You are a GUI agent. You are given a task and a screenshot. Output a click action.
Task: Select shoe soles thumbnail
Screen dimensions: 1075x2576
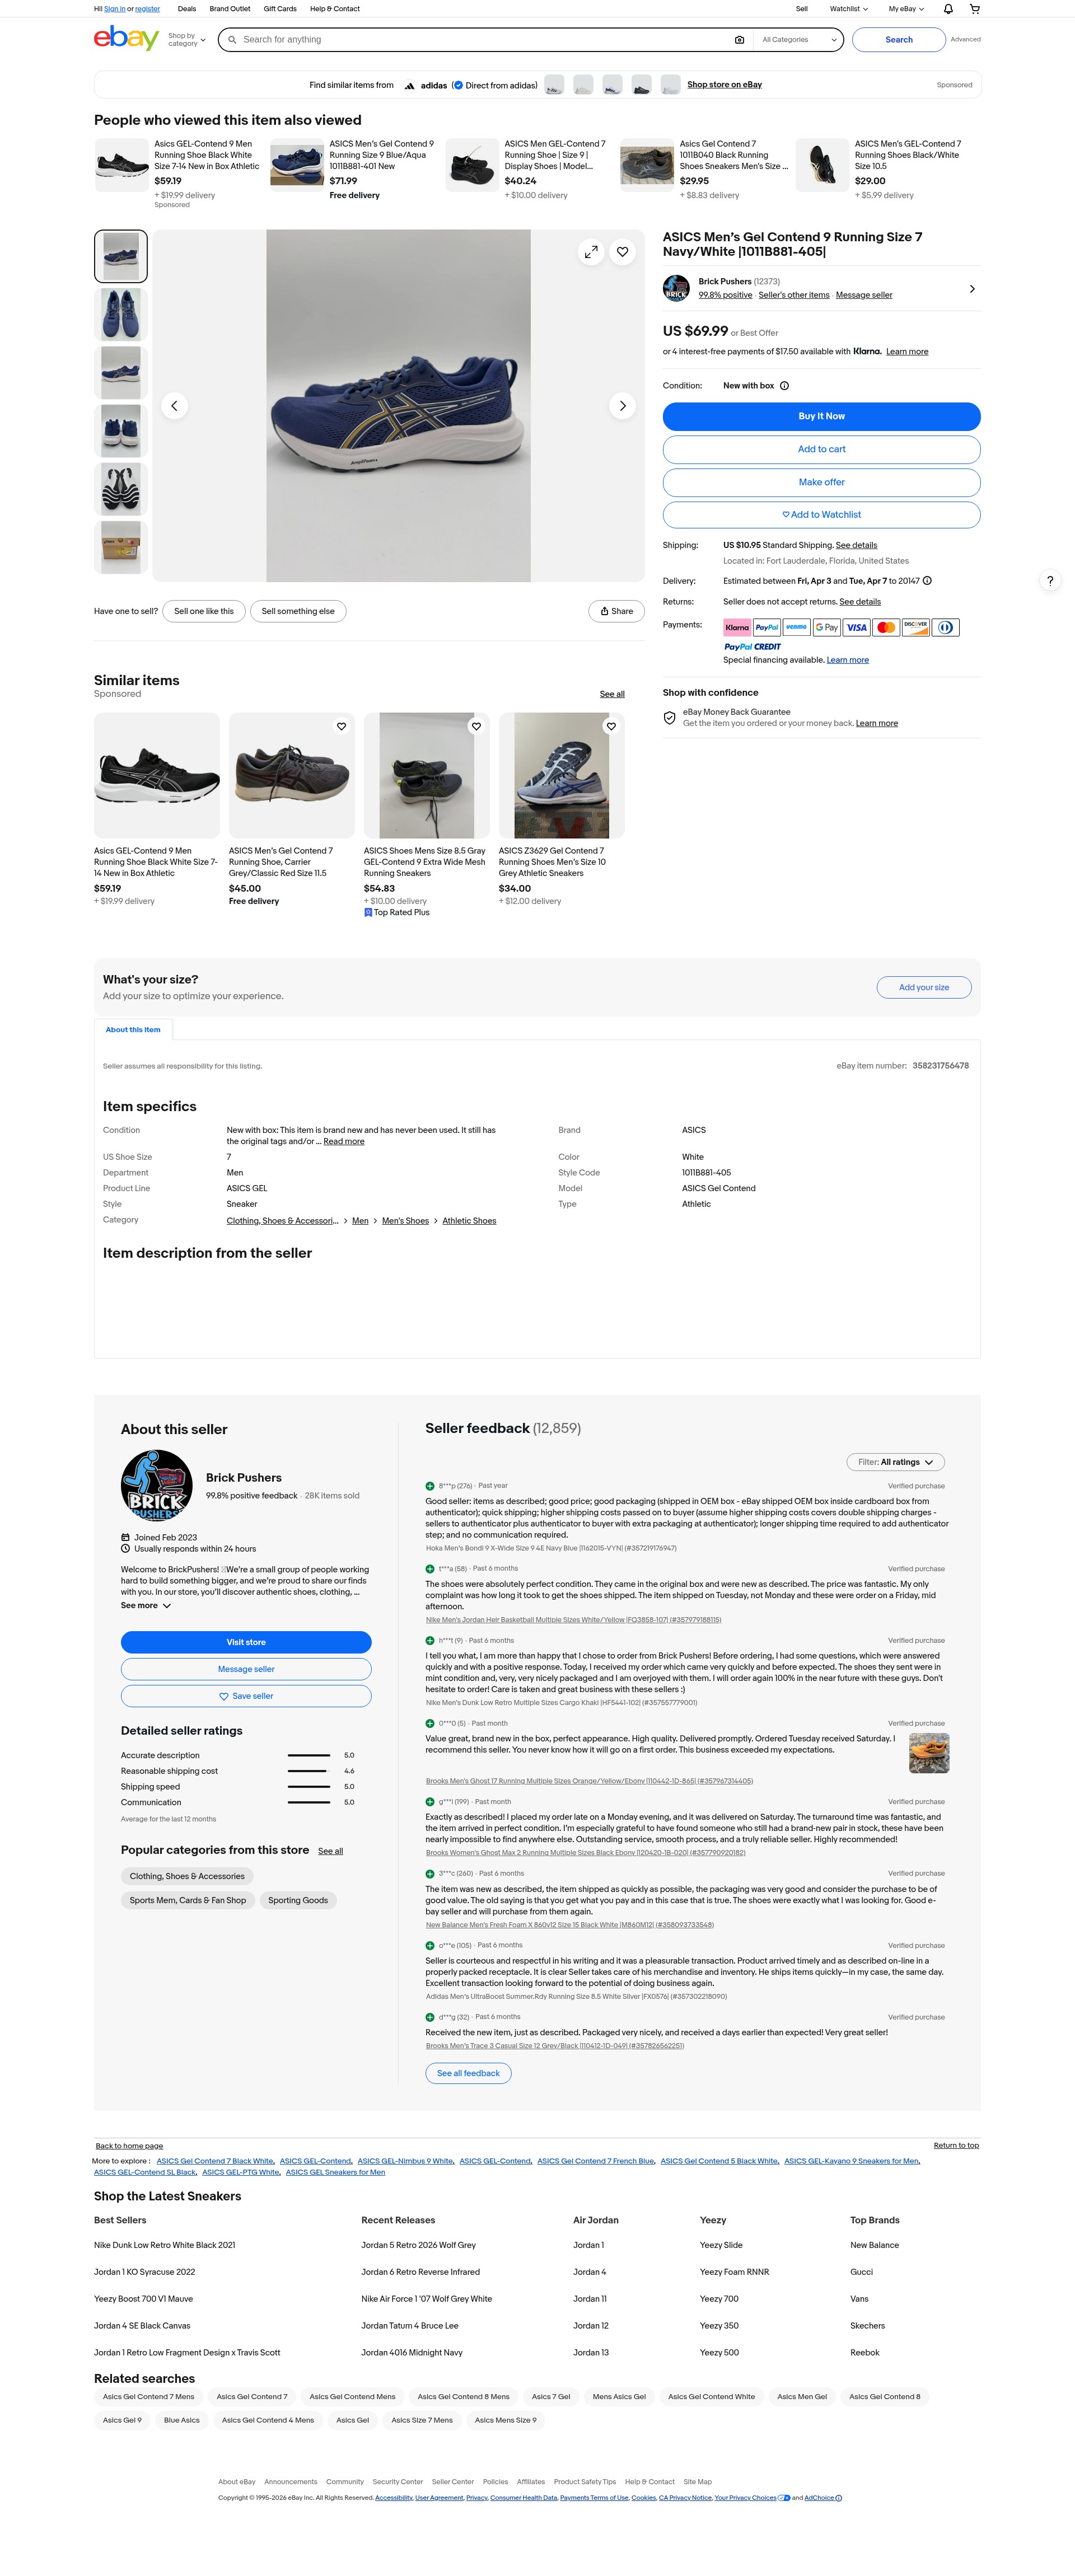121,489
